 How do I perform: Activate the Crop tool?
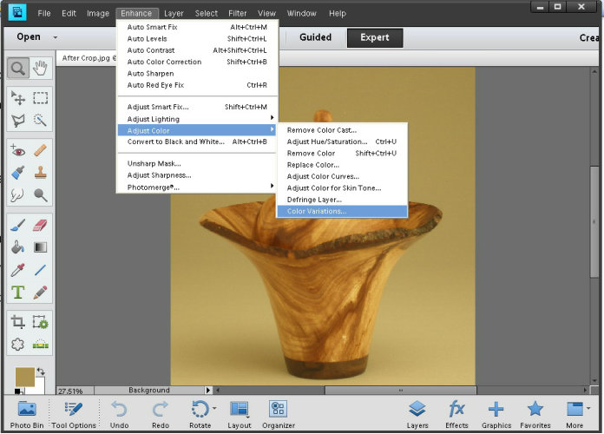[x=17, y=322]
